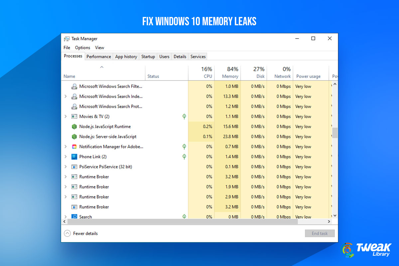Expand the PsiService (32 bit) entry

coord(66,167)
